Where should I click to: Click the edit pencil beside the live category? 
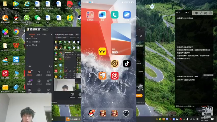pos(67,38)
